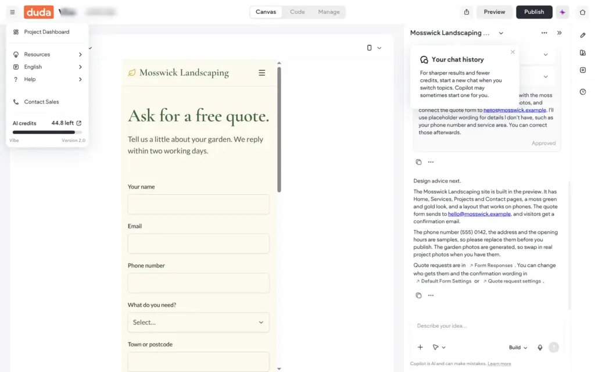Click the home icon in the top bar
The width and height of the screenshot is (595, 372).
click(582, 12)
